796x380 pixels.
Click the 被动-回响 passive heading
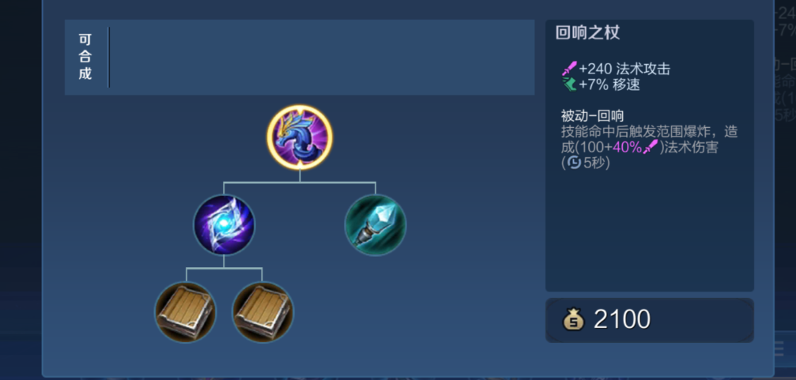(x=592, y=115)
